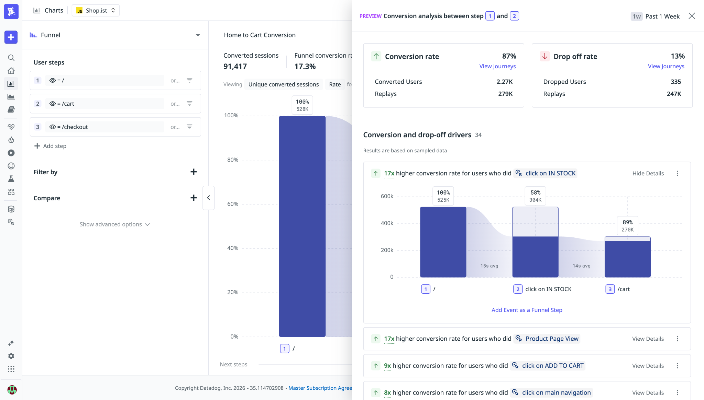Collapse the left query panel with chevron
The height and width of the screenshot is (400, 704).
pyautogui.click(x=208, y=198)
